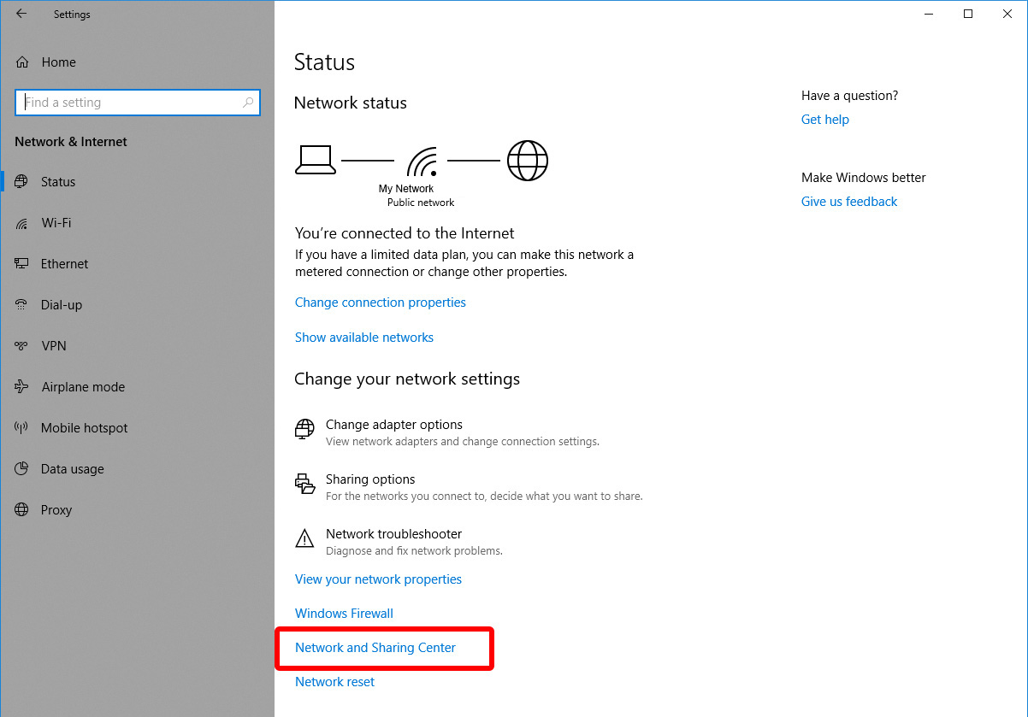
Task: Select the Wi-Fi icon in the sidebar
Action: [22, 222]
